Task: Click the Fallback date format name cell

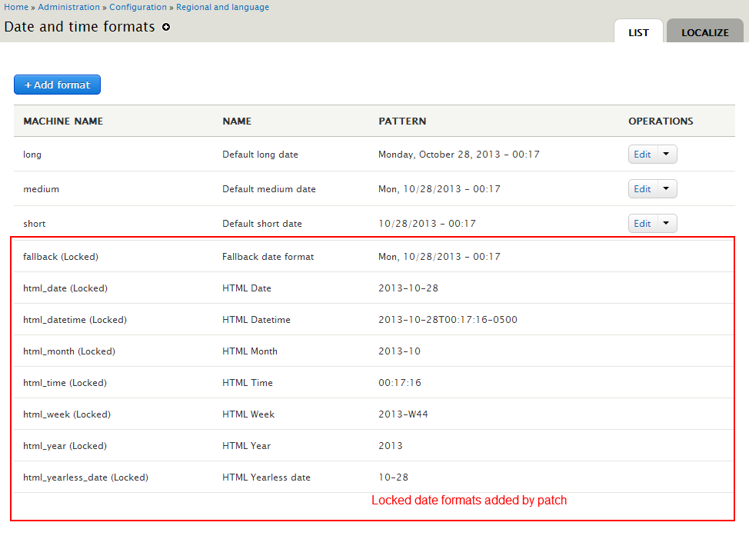Action: point(268,257)
